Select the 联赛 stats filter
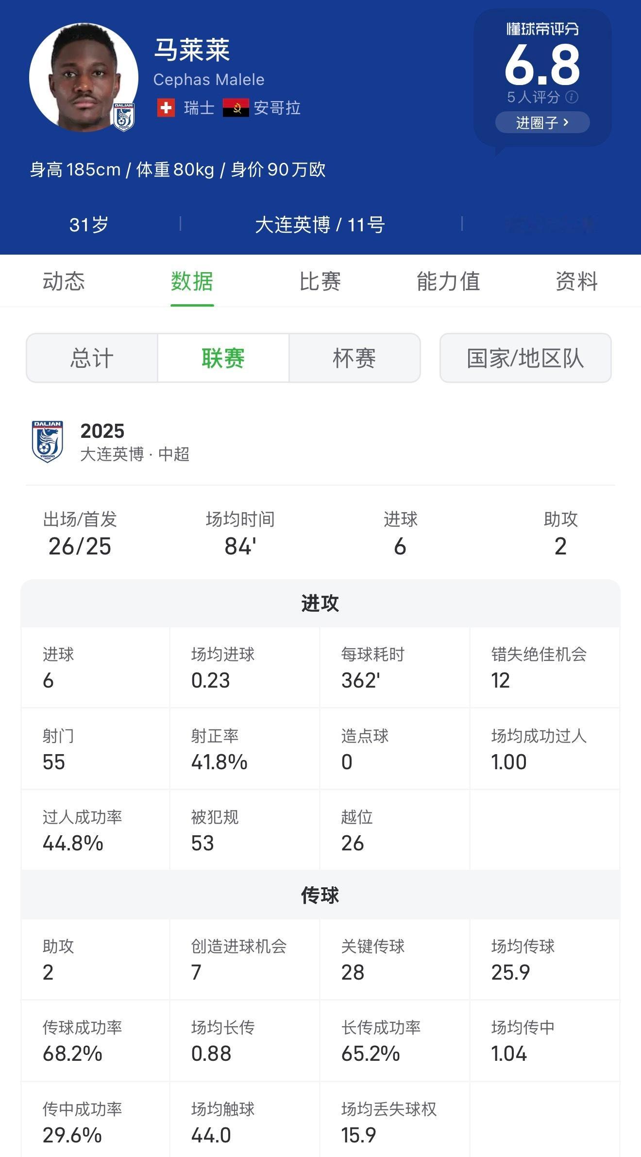 [223, 358]
